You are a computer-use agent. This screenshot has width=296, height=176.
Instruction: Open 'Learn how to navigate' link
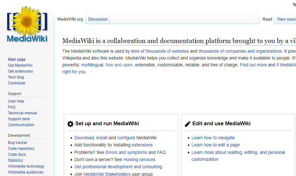pyautogui.click(x=213, y=138)
